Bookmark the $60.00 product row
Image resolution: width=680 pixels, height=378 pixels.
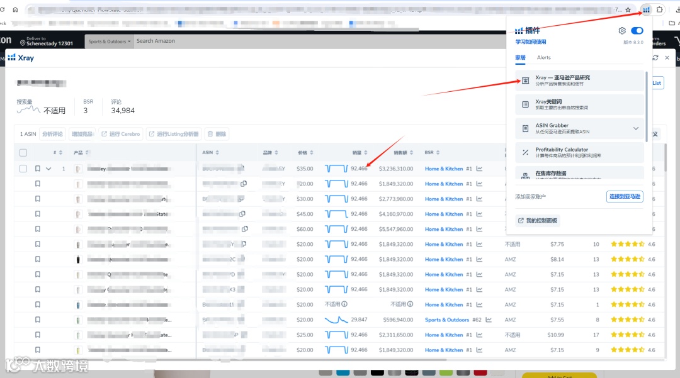(38, 229)
